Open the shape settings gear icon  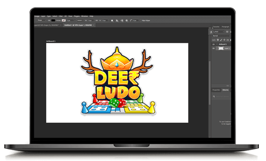point(126,20)
